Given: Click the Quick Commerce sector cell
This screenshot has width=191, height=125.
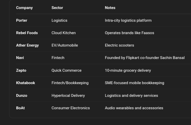Looking at the screenshot, I should pos(67,70).
